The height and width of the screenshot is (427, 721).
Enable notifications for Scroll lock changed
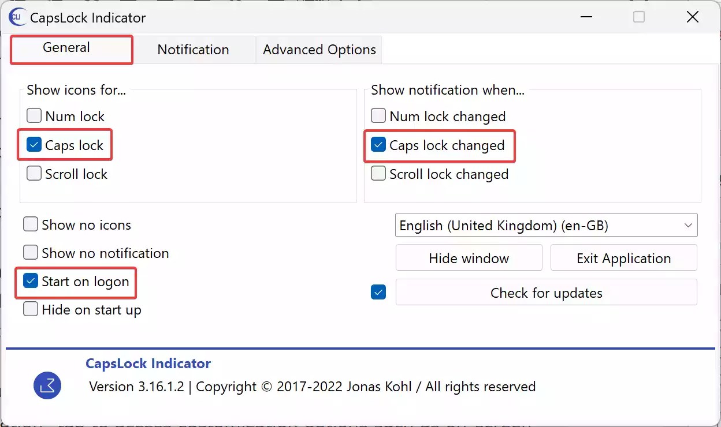(378, 173)
